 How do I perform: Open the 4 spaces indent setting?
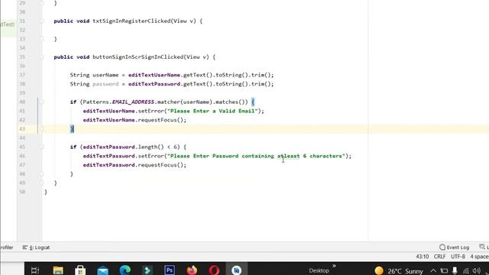coord(479,257)
